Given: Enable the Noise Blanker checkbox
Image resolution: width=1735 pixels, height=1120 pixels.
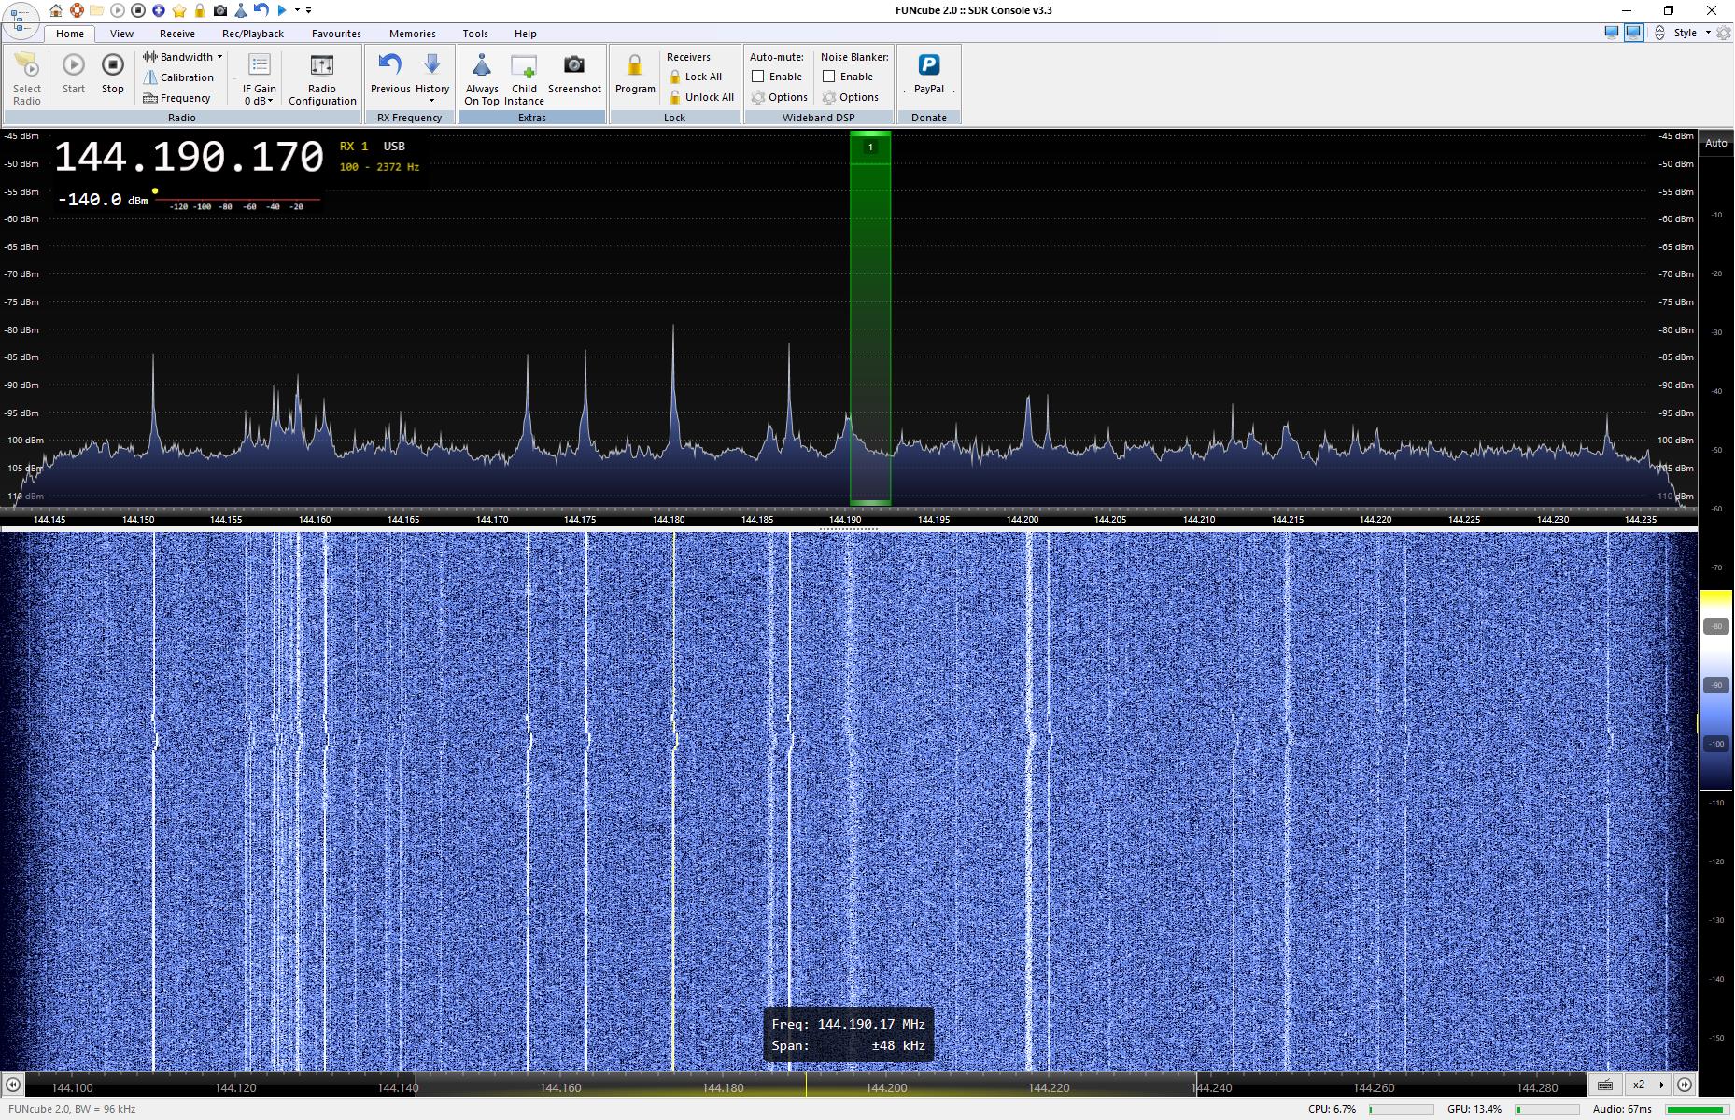Looking at the screenshot, I should 829,77.
